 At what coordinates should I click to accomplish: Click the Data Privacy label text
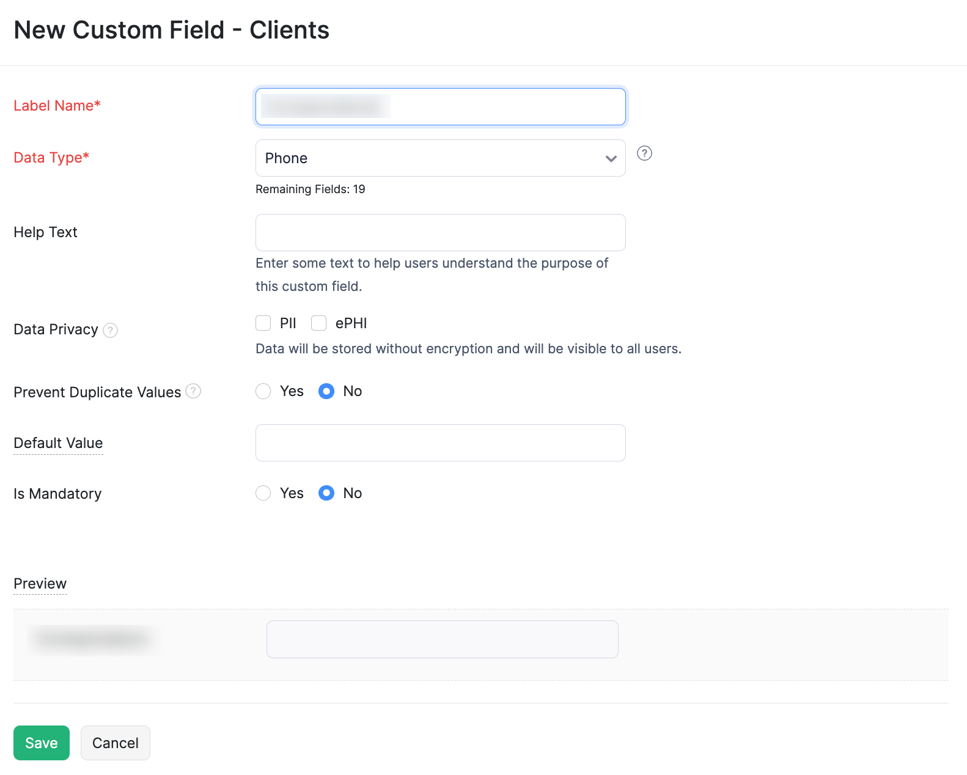coord(56,329)
